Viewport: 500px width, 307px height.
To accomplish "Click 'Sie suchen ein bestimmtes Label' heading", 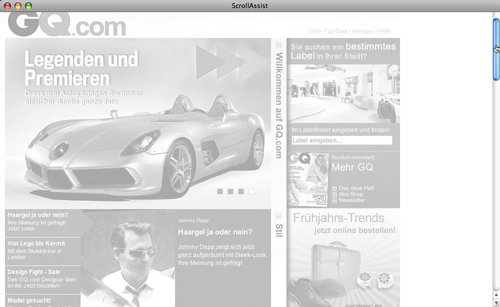I will [343, 51].
